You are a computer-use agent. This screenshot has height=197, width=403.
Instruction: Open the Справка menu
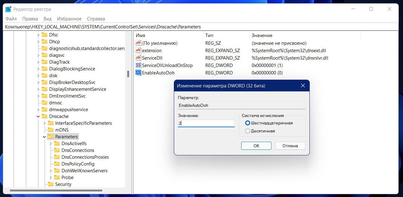tap(96, 19)
